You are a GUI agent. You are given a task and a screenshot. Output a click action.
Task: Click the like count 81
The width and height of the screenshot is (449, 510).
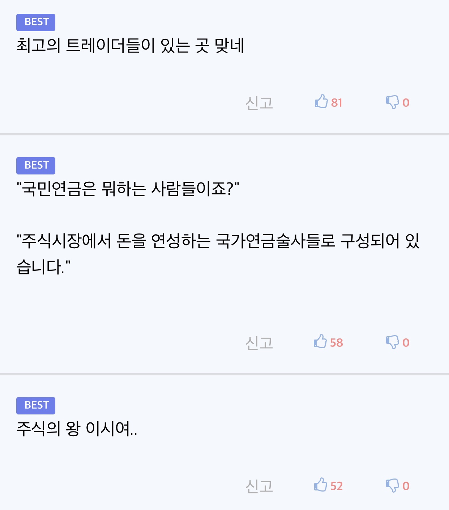pos(337,103)
